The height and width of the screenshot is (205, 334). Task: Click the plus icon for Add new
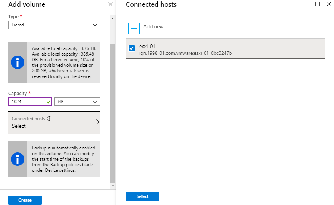[x=134, y=29]
